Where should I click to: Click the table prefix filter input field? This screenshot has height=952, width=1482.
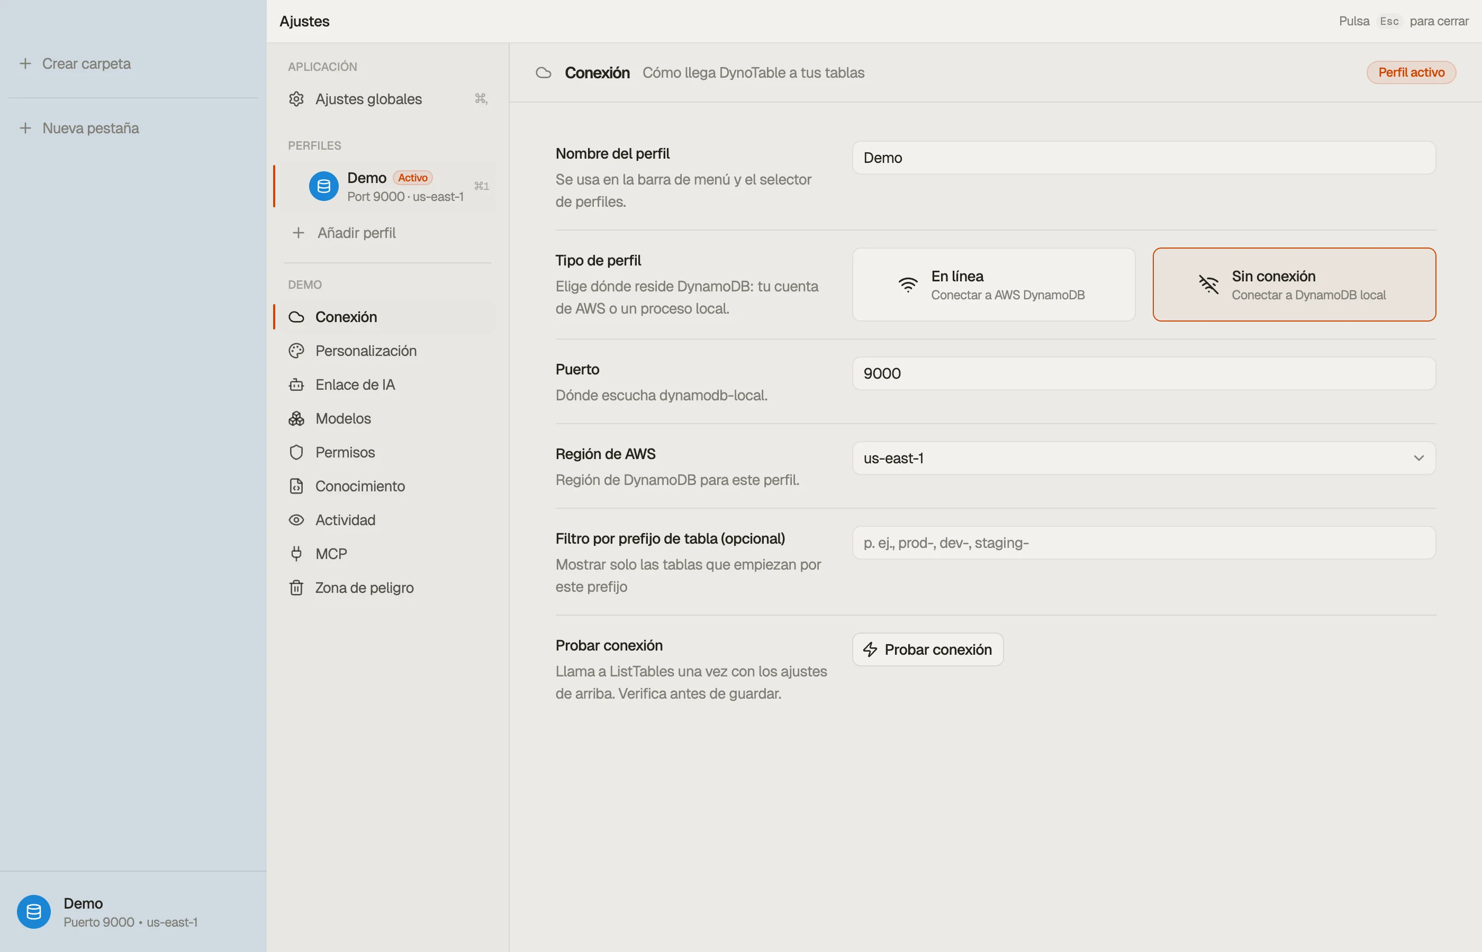coord(1144,543)
